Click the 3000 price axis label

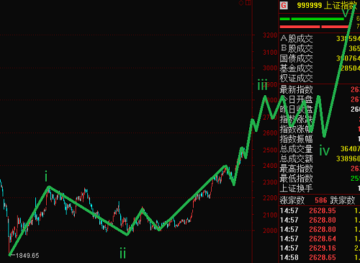tap(270, 68)
